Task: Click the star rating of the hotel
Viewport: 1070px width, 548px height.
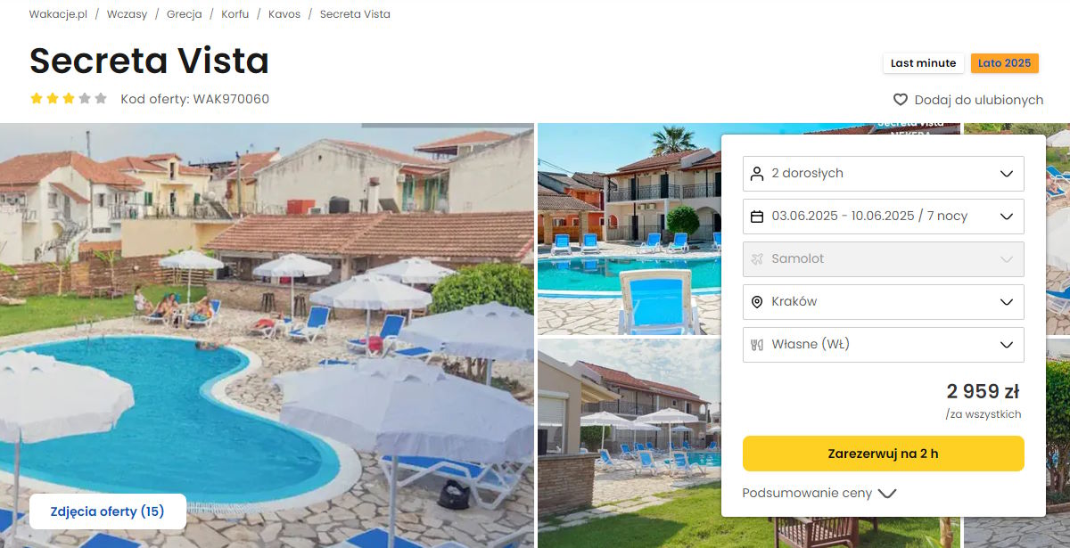Action: click(69, 99)
